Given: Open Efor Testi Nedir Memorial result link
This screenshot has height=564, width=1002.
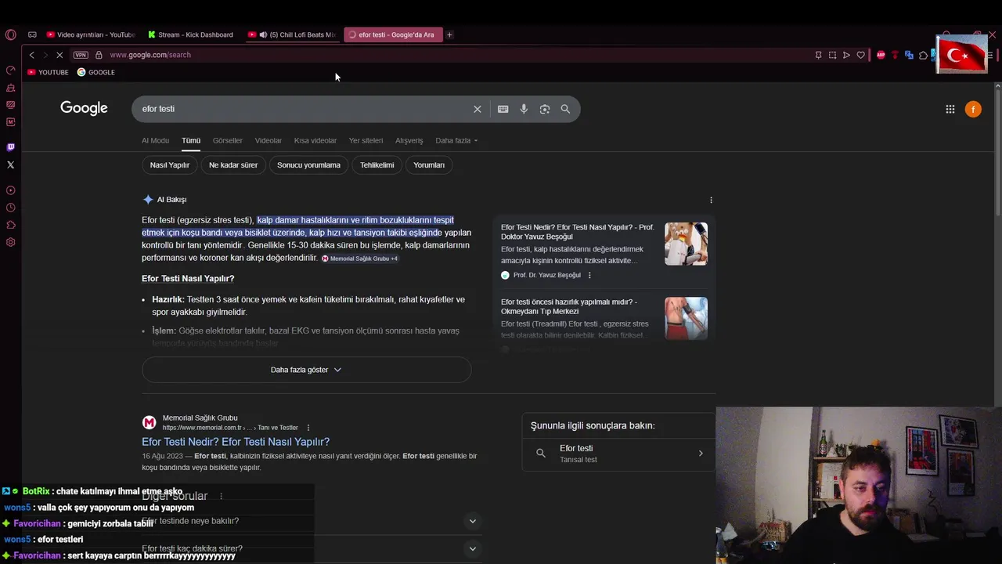Looking at the screenshot, I should click(x=236, y=442).
